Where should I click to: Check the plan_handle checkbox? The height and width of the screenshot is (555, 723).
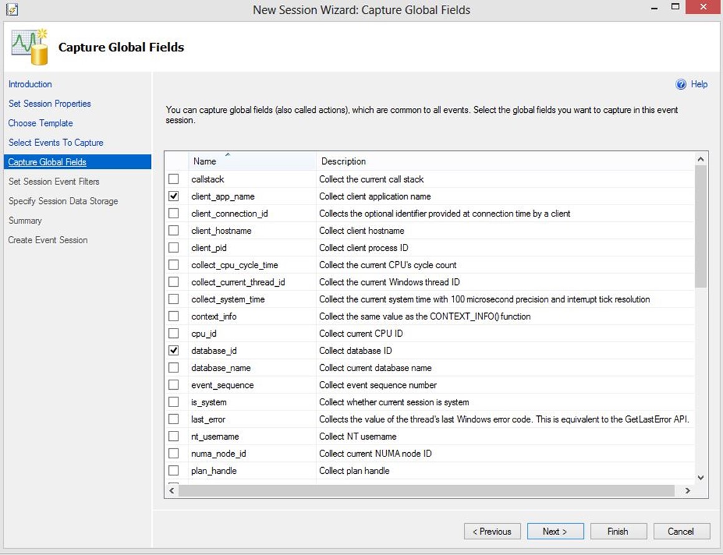click(173, 471)
